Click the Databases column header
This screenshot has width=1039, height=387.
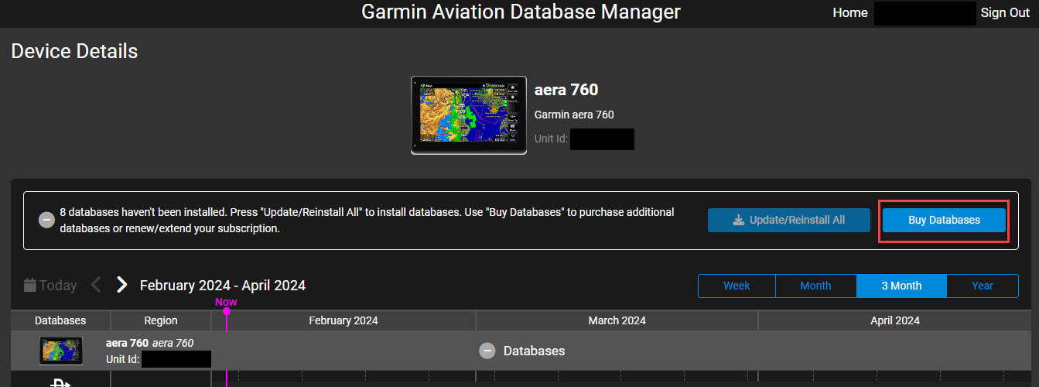tap(60, 320)
